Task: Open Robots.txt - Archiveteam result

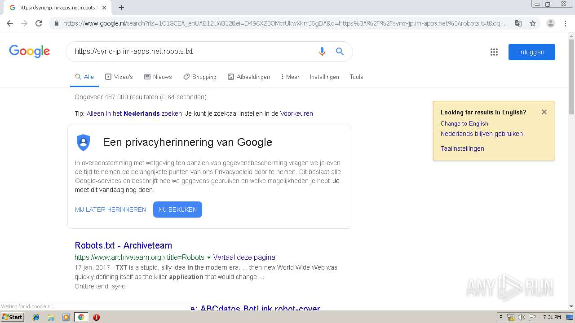Action: [x=124, y=245]
